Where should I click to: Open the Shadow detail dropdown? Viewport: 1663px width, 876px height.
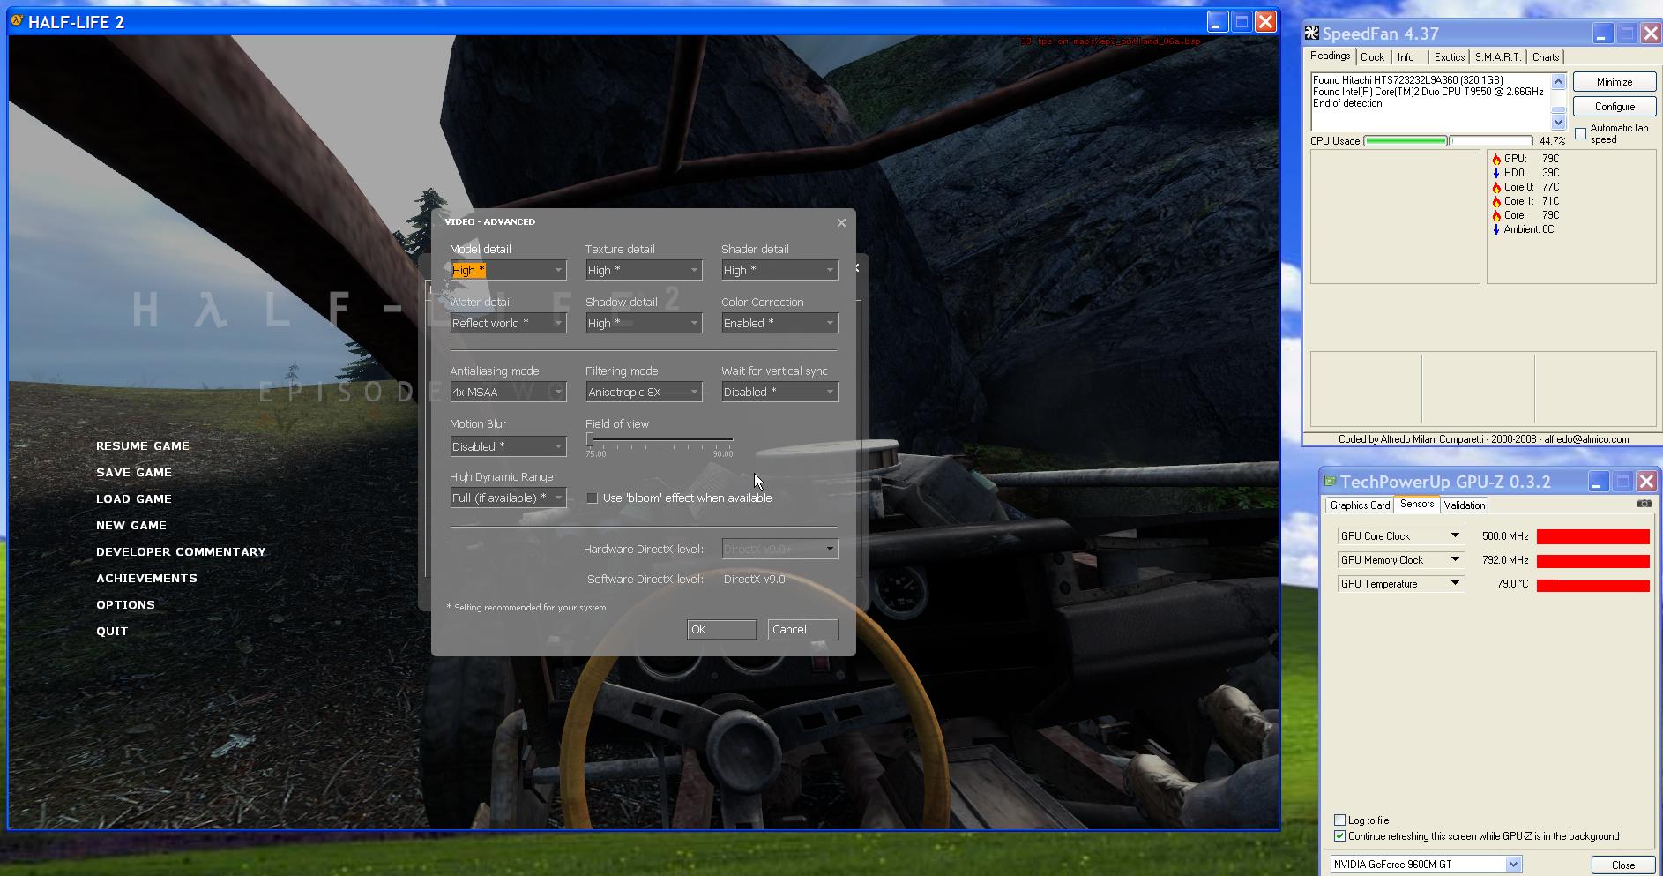coord(644,323)
